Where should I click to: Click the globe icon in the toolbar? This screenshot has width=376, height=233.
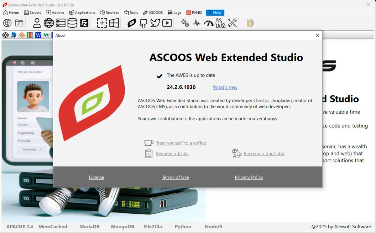pyautogui.click(x=7, y=23)
